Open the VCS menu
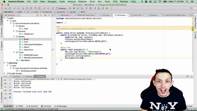197x111 pixels. click(x=115, y=2)
